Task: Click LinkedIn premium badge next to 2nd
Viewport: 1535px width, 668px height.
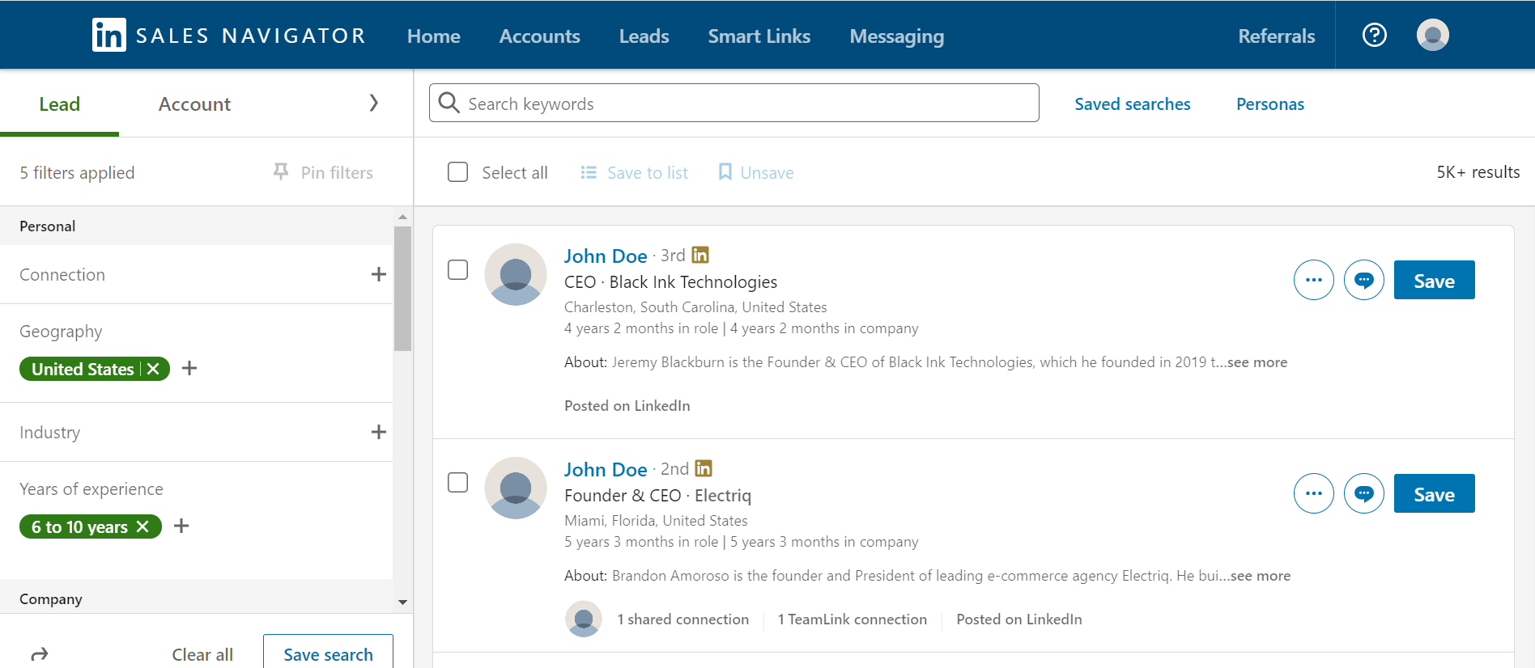Action: coord(704,468)
